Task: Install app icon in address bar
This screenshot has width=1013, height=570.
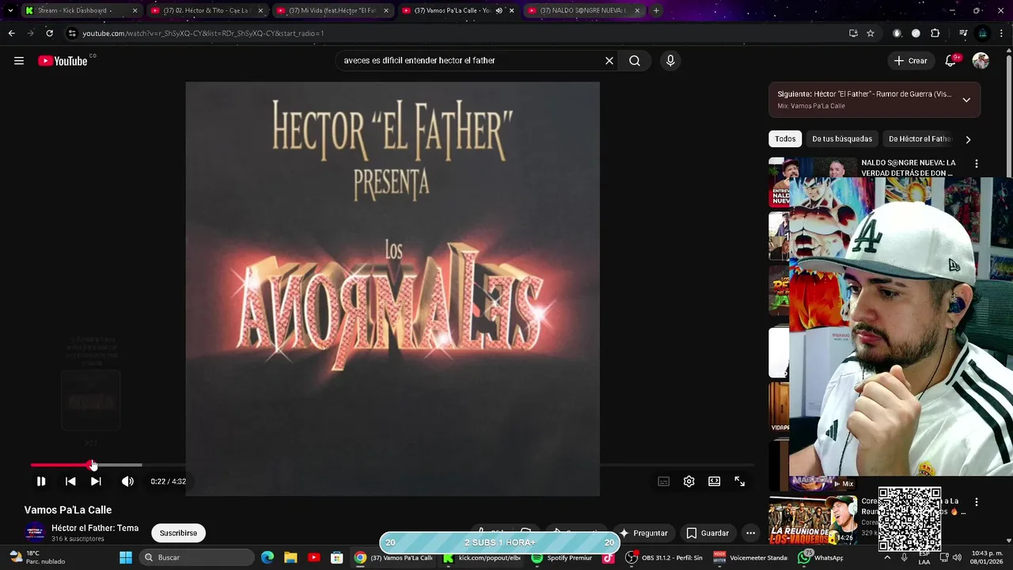Action: 853,33
